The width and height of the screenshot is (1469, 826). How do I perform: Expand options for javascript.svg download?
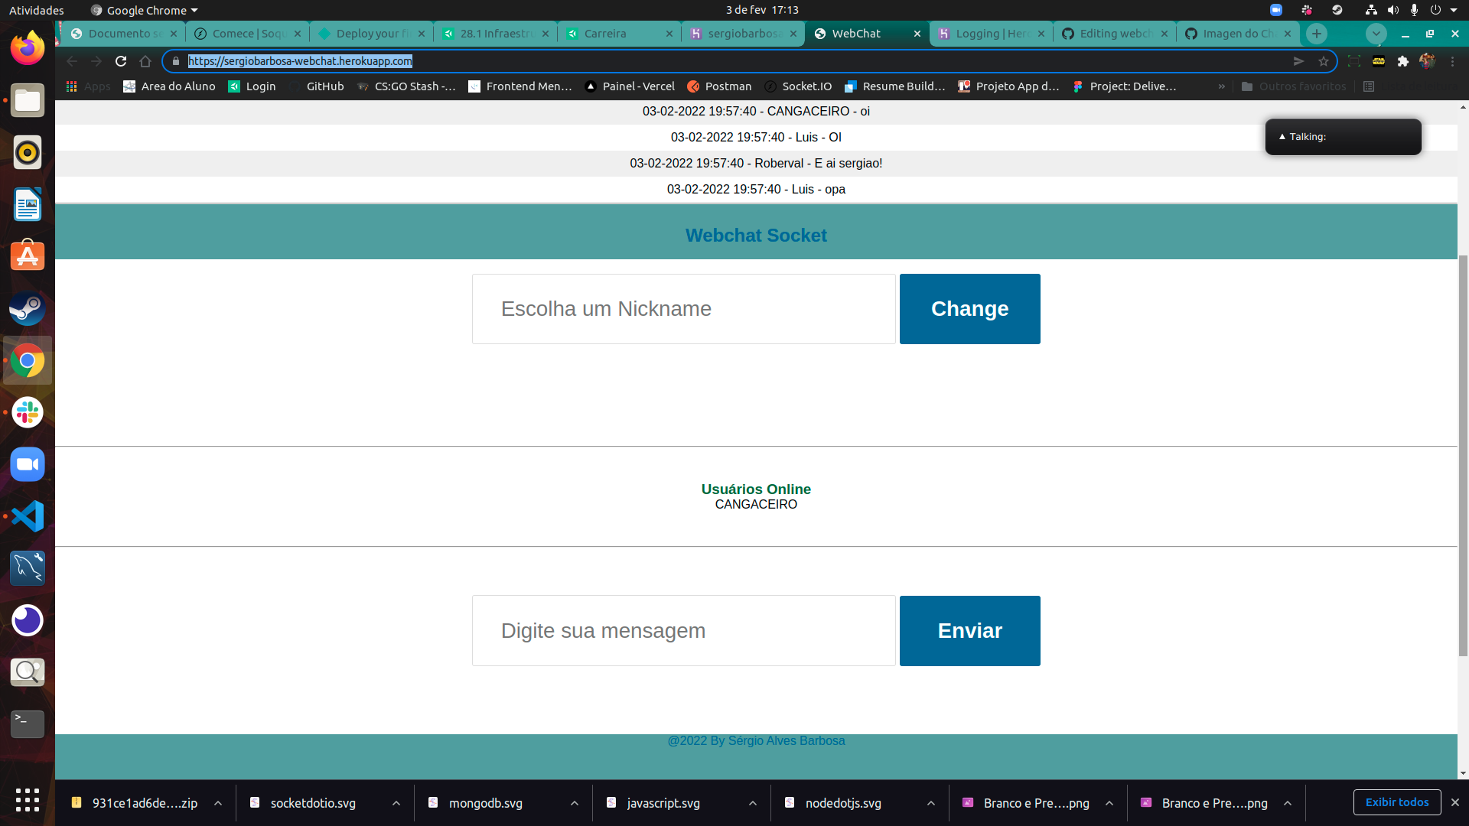click(x=753, y=803)
